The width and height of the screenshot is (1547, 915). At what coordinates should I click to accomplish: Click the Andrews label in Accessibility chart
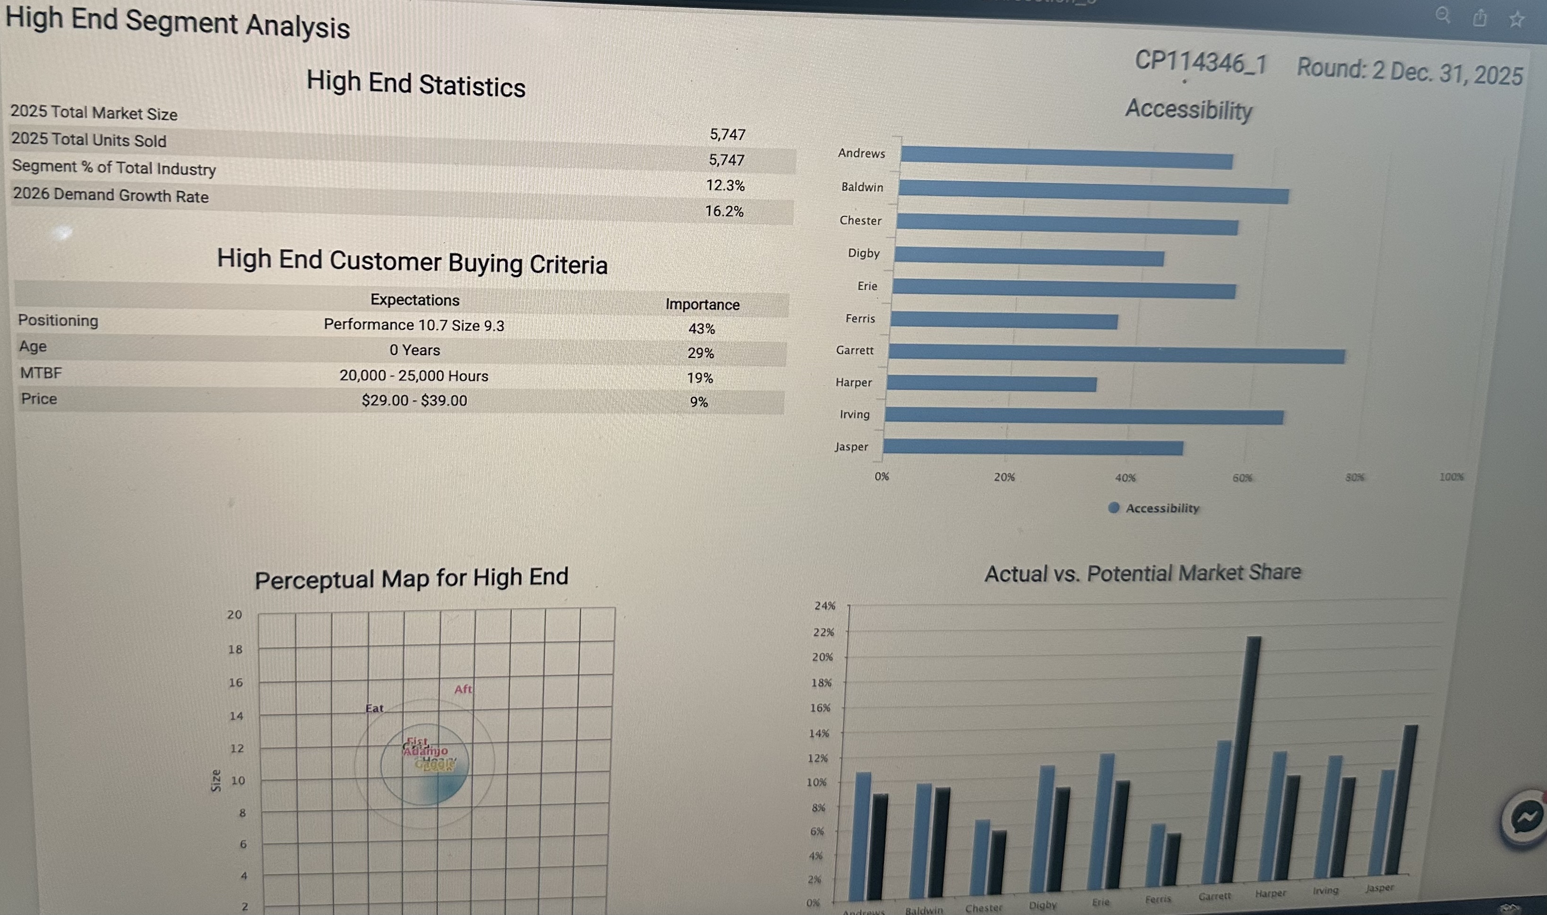[861, 154]
